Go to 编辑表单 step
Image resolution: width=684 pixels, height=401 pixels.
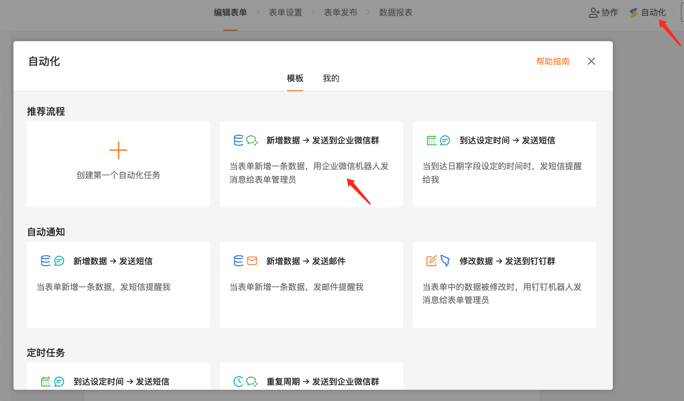pyautogui.click(x=230, y=12)
